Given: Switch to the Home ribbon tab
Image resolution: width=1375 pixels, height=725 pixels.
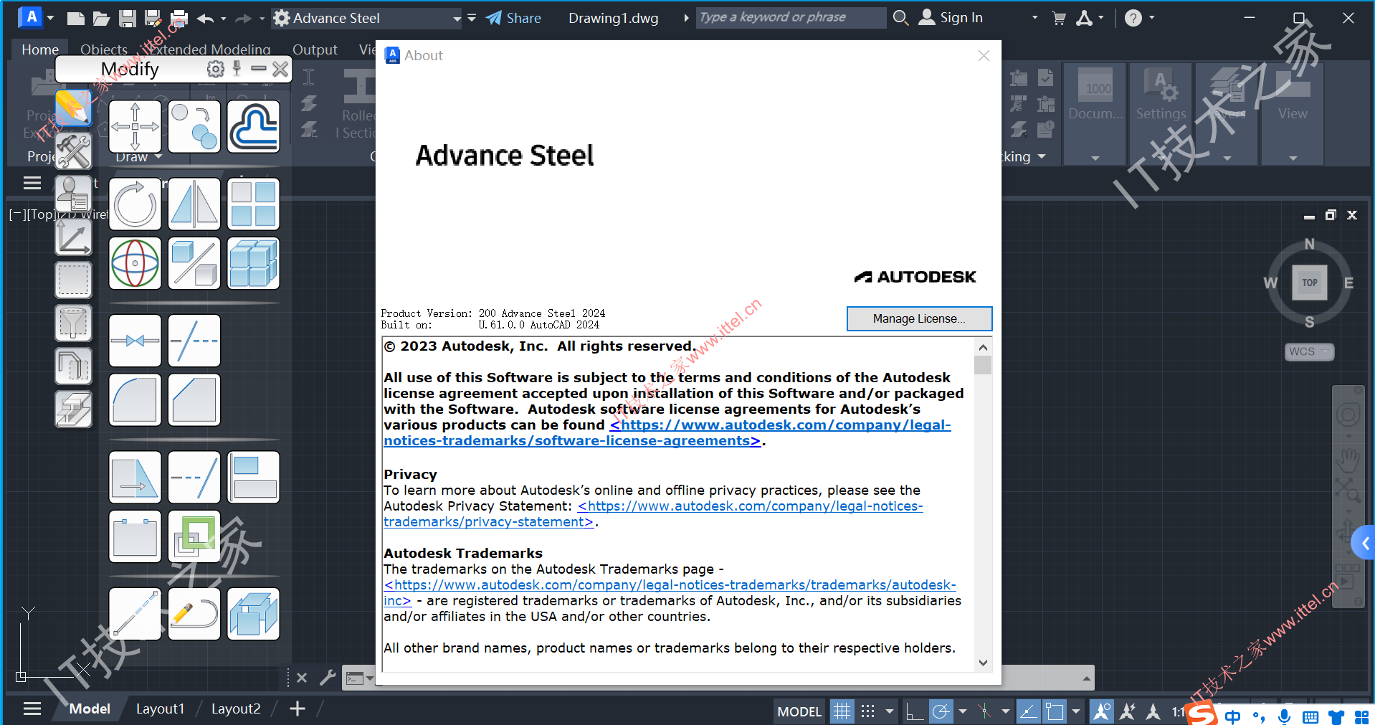Looking at the screenshot, I should coord(40,49).
